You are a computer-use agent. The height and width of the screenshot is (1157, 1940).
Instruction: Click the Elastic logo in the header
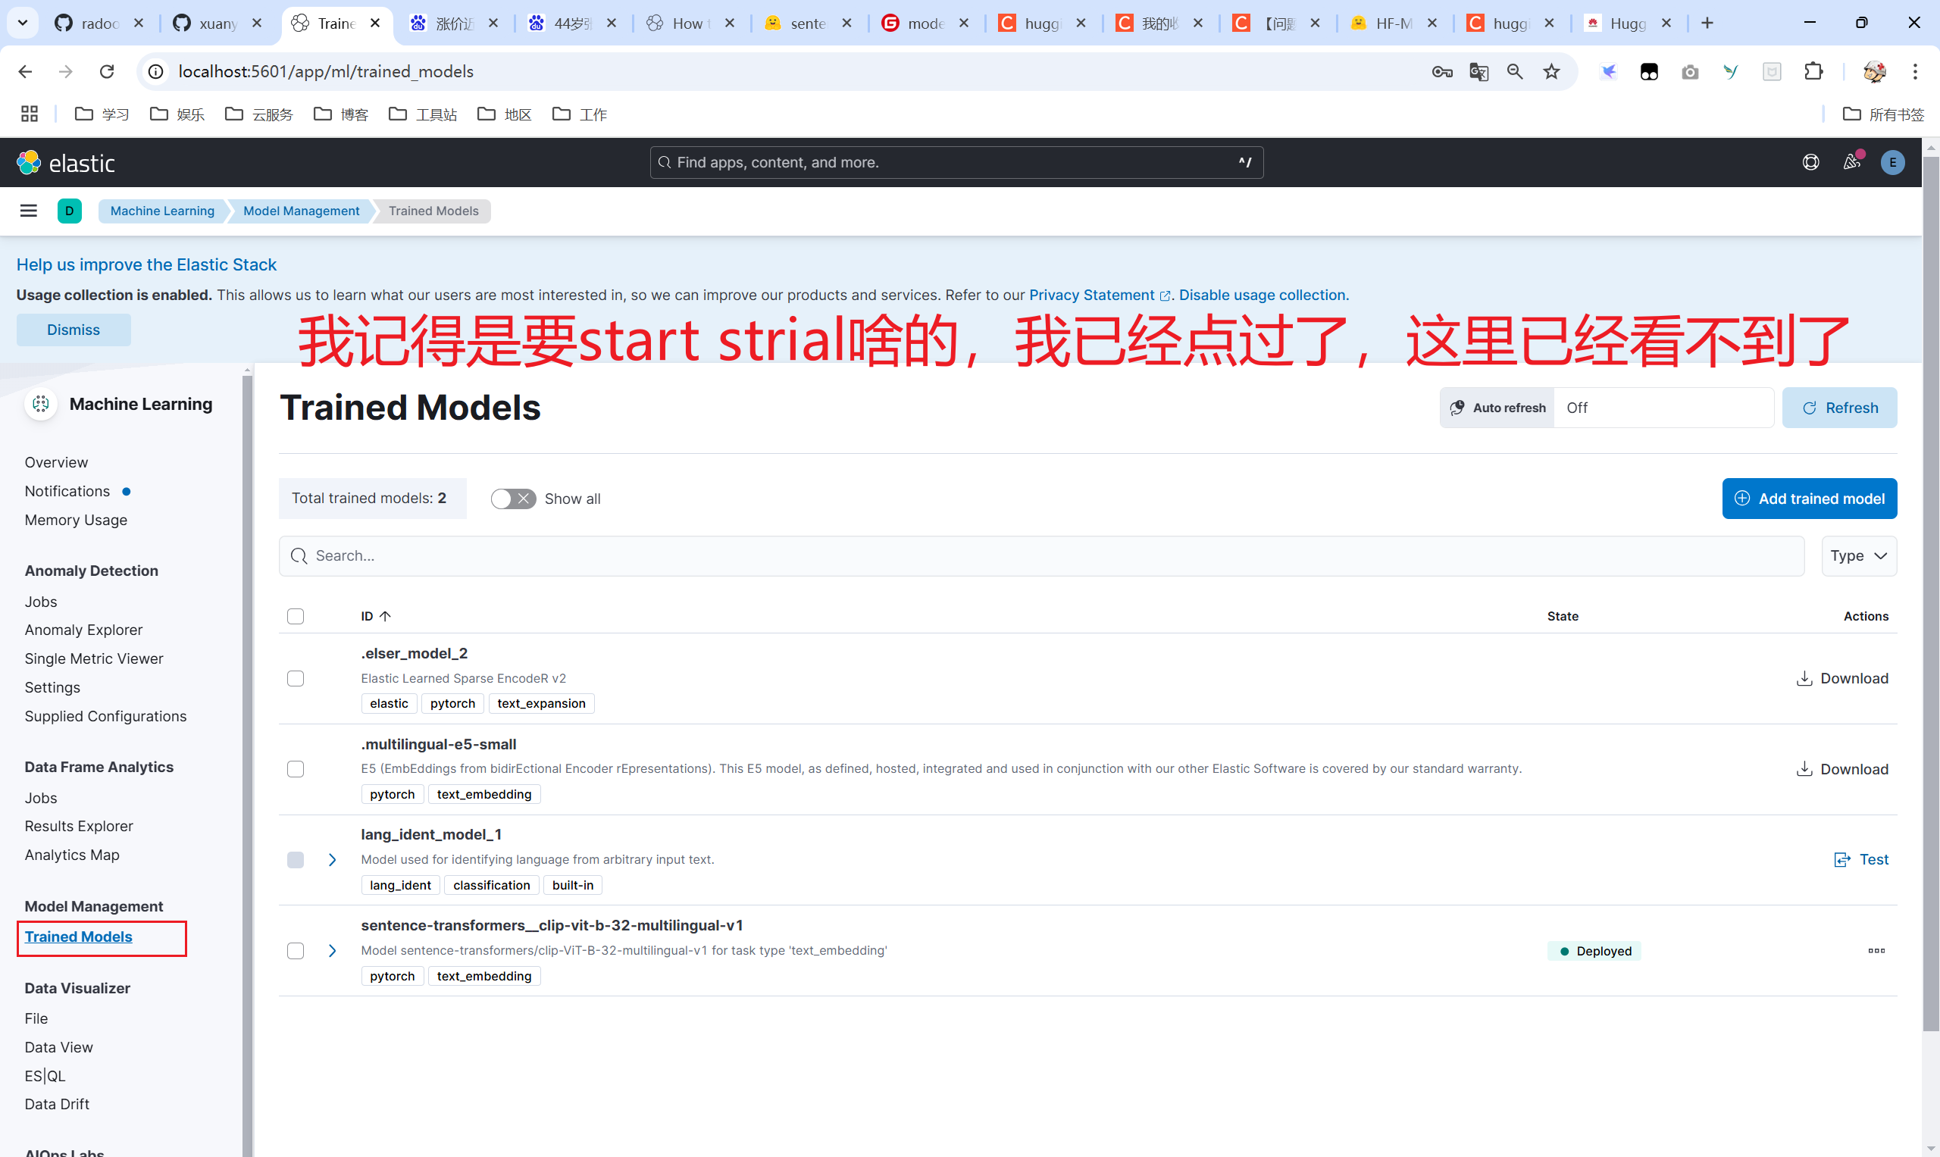(65, 163)
